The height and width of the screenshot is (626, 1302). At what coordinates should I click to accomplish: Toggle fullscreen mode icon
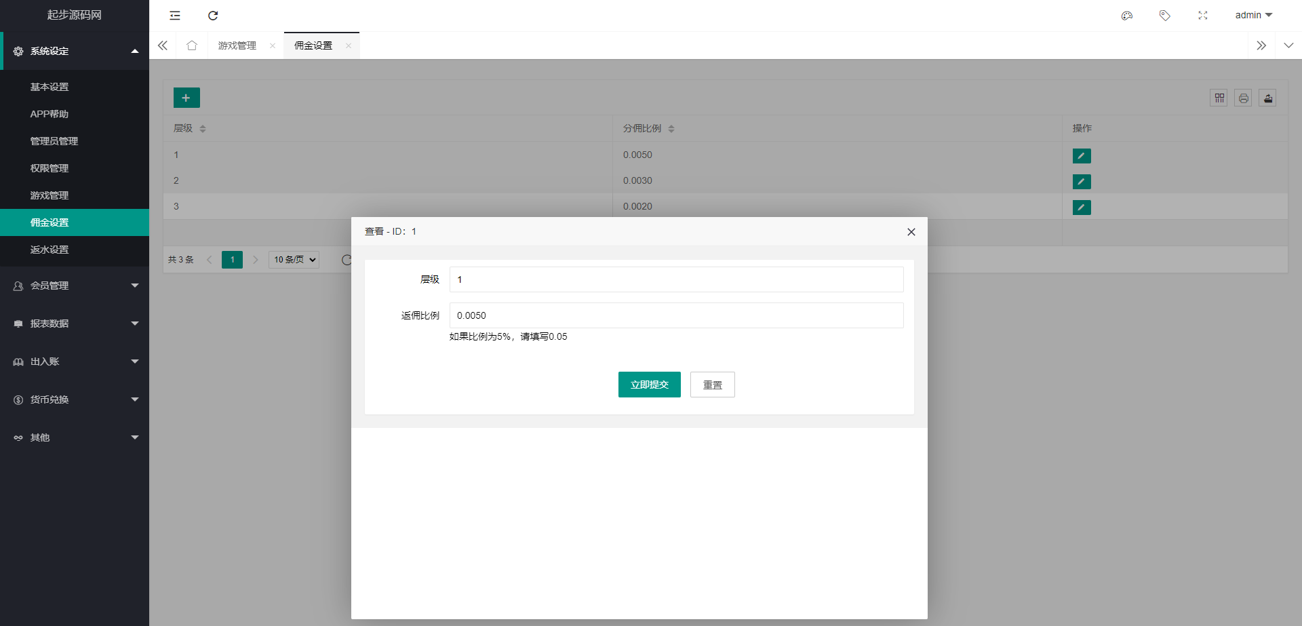[1203, 16]
